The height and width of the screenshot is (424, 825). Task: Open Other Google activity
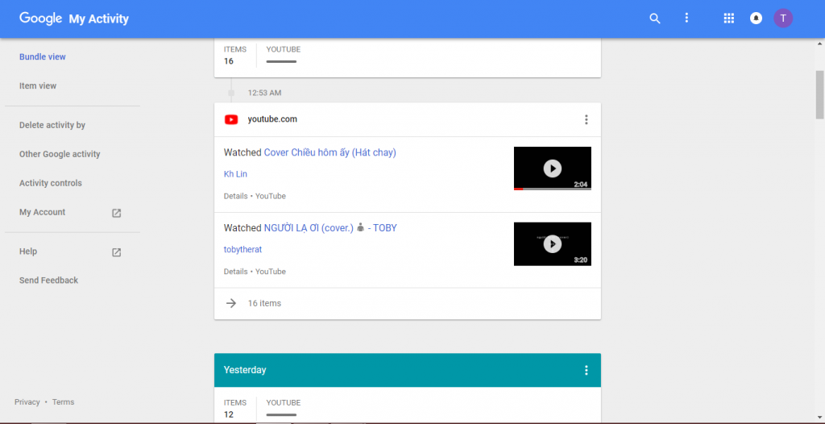click(60, 154)
